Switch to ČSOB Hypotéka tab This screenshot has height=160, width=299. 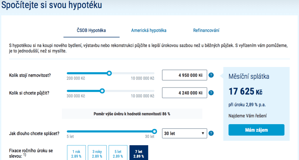tap(91, 30)
